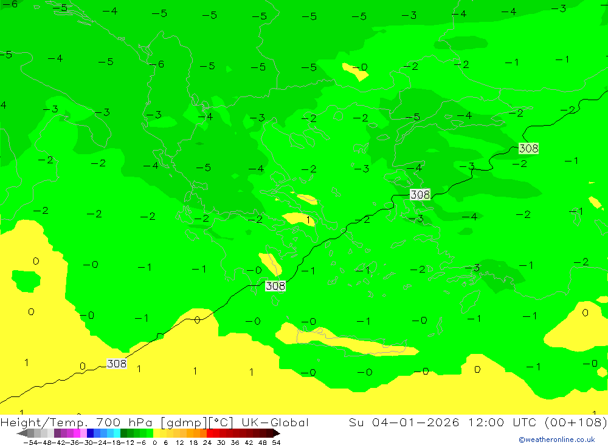This screenshot has height=445, width=608.
Task: Click the 'UK-Global' model name text
Action: (x=275, y=422)
